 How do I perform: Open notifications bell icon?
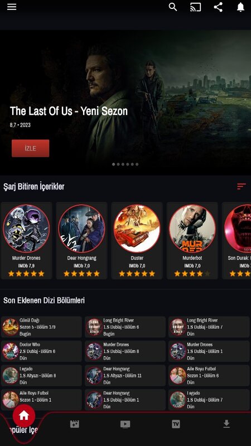[x=240, y=7]
